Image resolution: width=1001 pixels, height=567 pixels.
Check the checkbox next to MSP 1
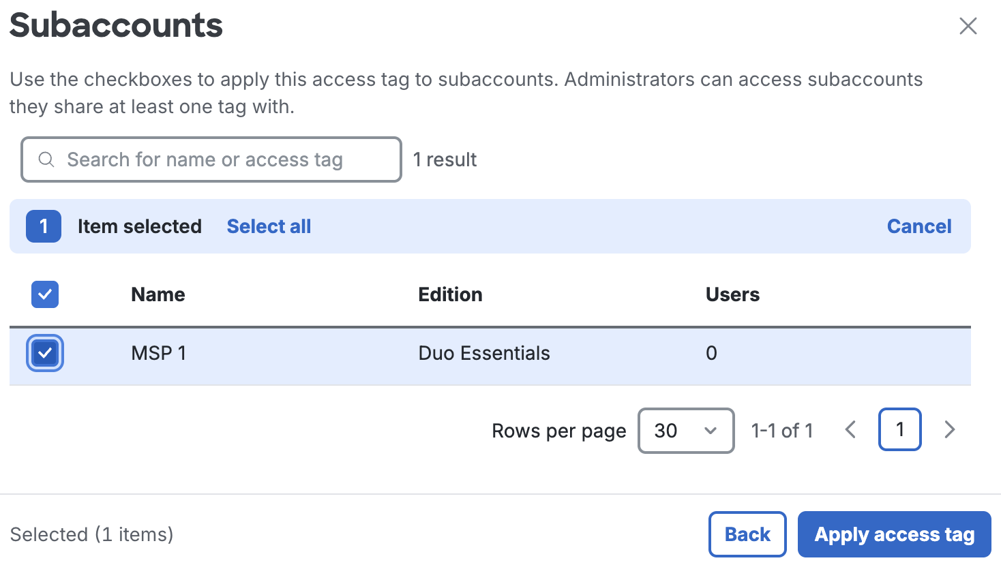point(44,353)
